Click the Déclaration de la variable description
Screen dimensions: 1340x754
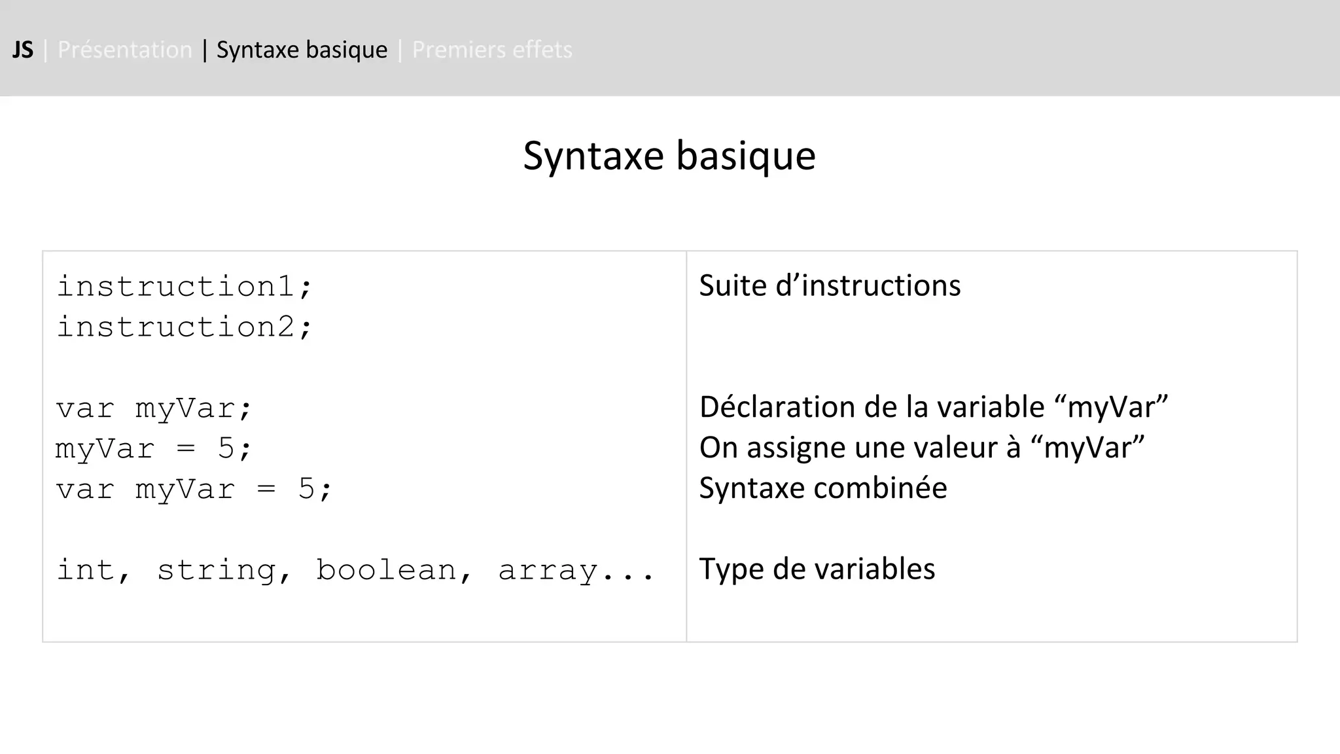(934, 407)
